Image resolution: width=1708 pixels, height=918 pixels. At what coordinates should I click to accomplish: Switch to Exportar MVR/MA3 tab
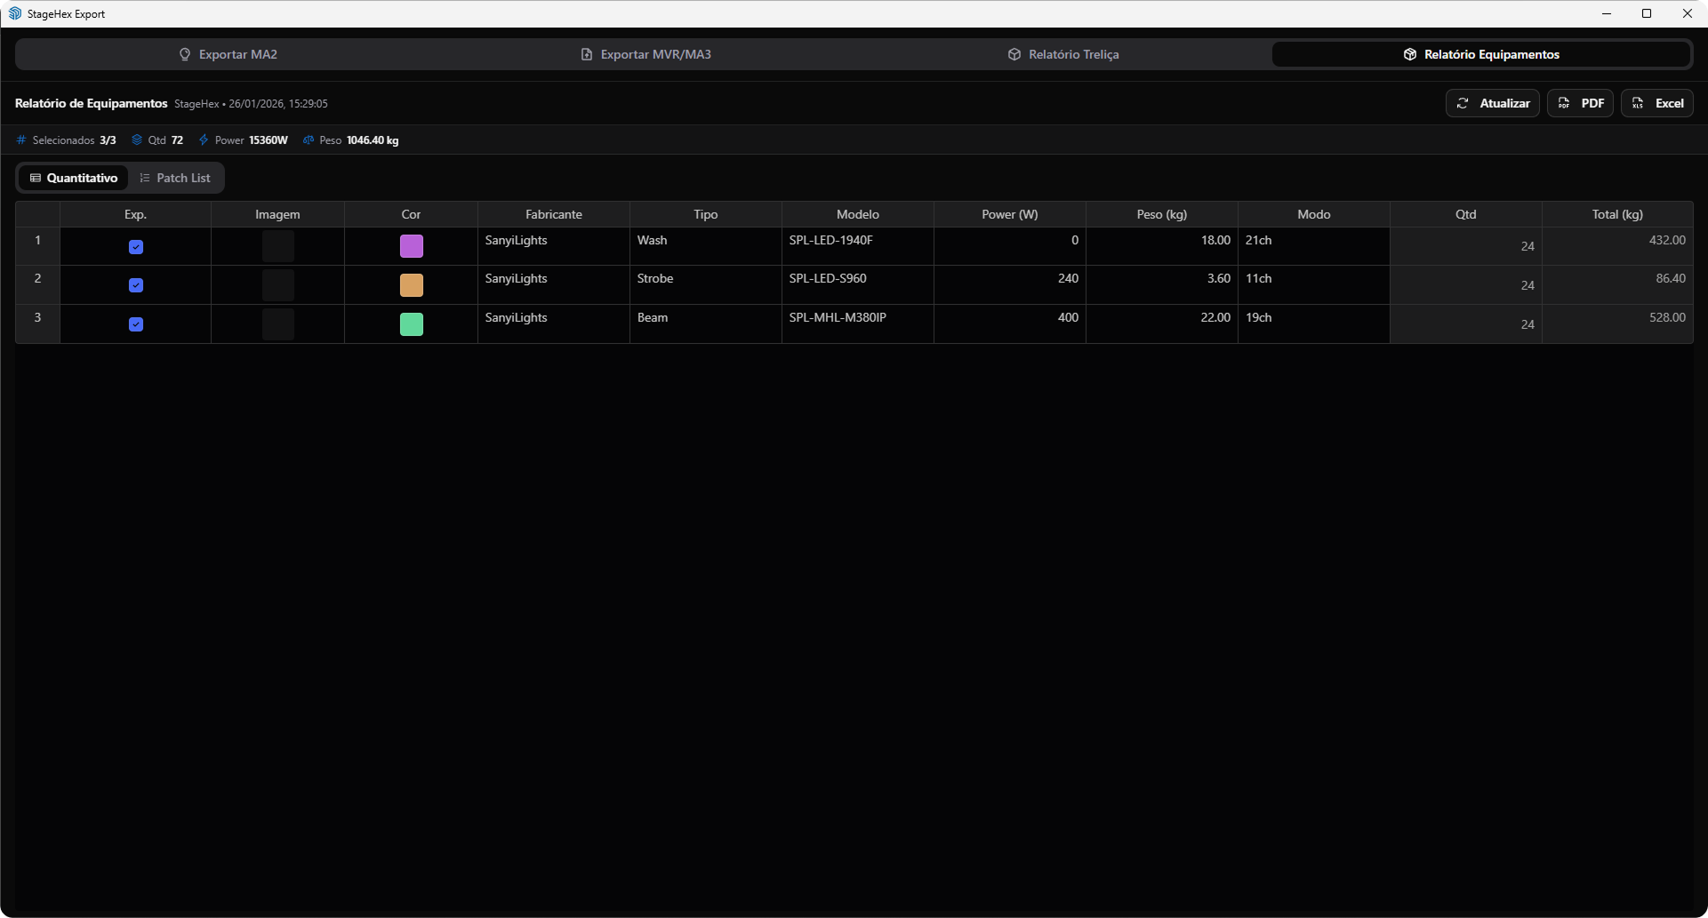point(646,54)
